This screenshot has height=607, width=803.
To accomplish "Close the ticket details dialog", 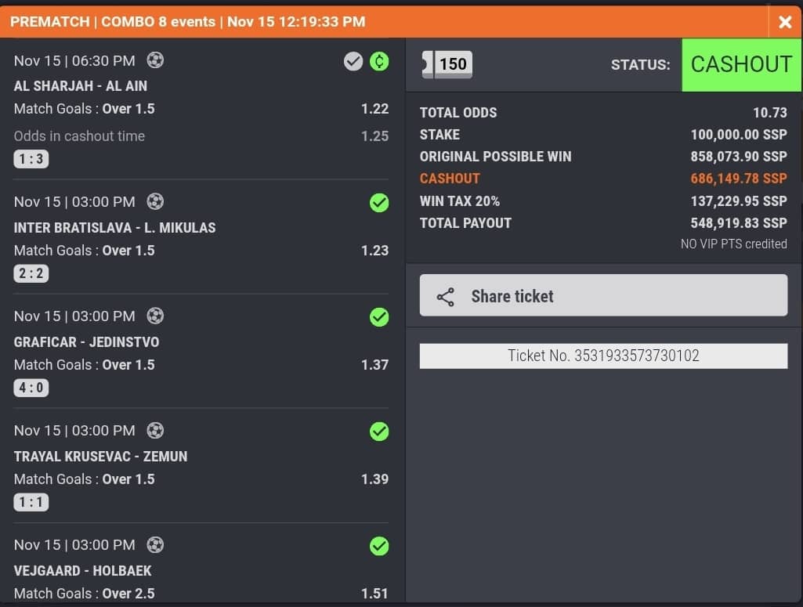I will point(785,22).
